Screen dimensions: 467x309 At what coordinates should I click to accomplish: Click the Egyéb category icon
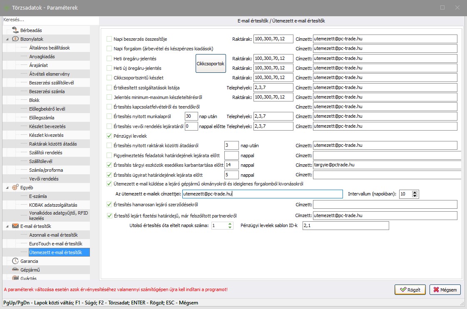(15, 188)
